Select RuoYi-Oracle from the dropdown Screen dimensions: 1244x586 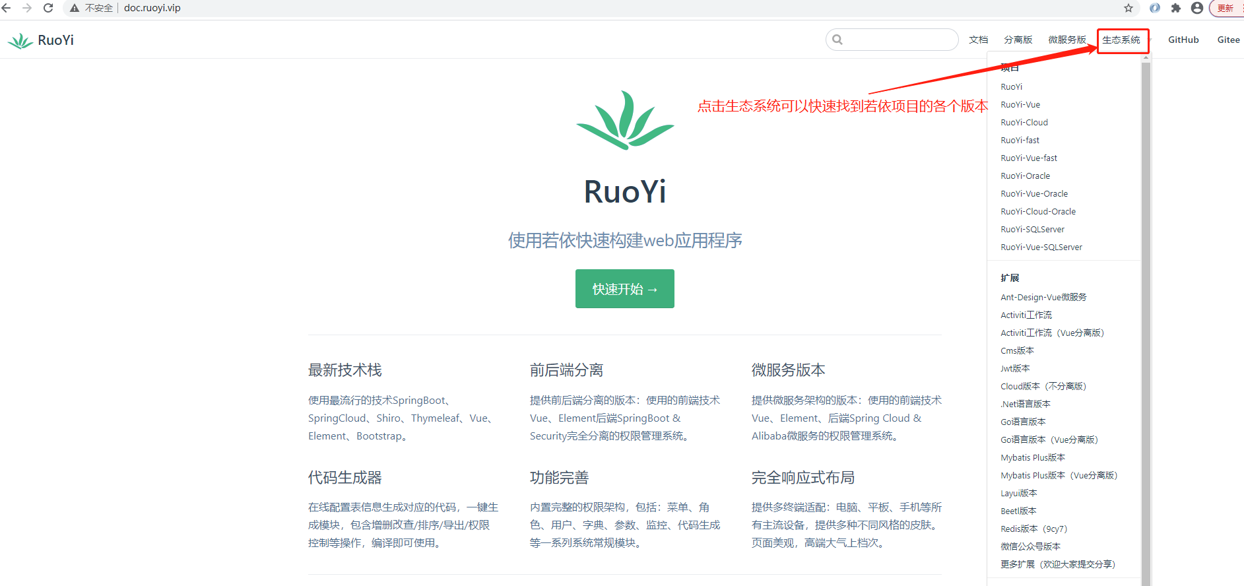[1025, 176]
